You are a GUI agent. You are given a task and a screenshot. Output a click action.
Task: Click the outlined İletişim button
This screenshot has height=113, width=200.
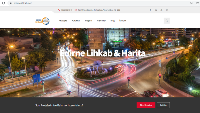tap(163, 105)
